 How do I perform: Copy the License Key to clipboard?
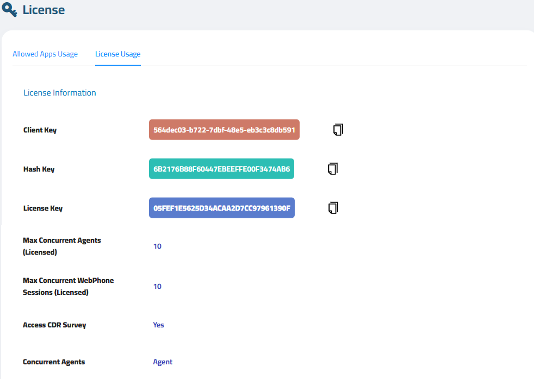point(333,207)
